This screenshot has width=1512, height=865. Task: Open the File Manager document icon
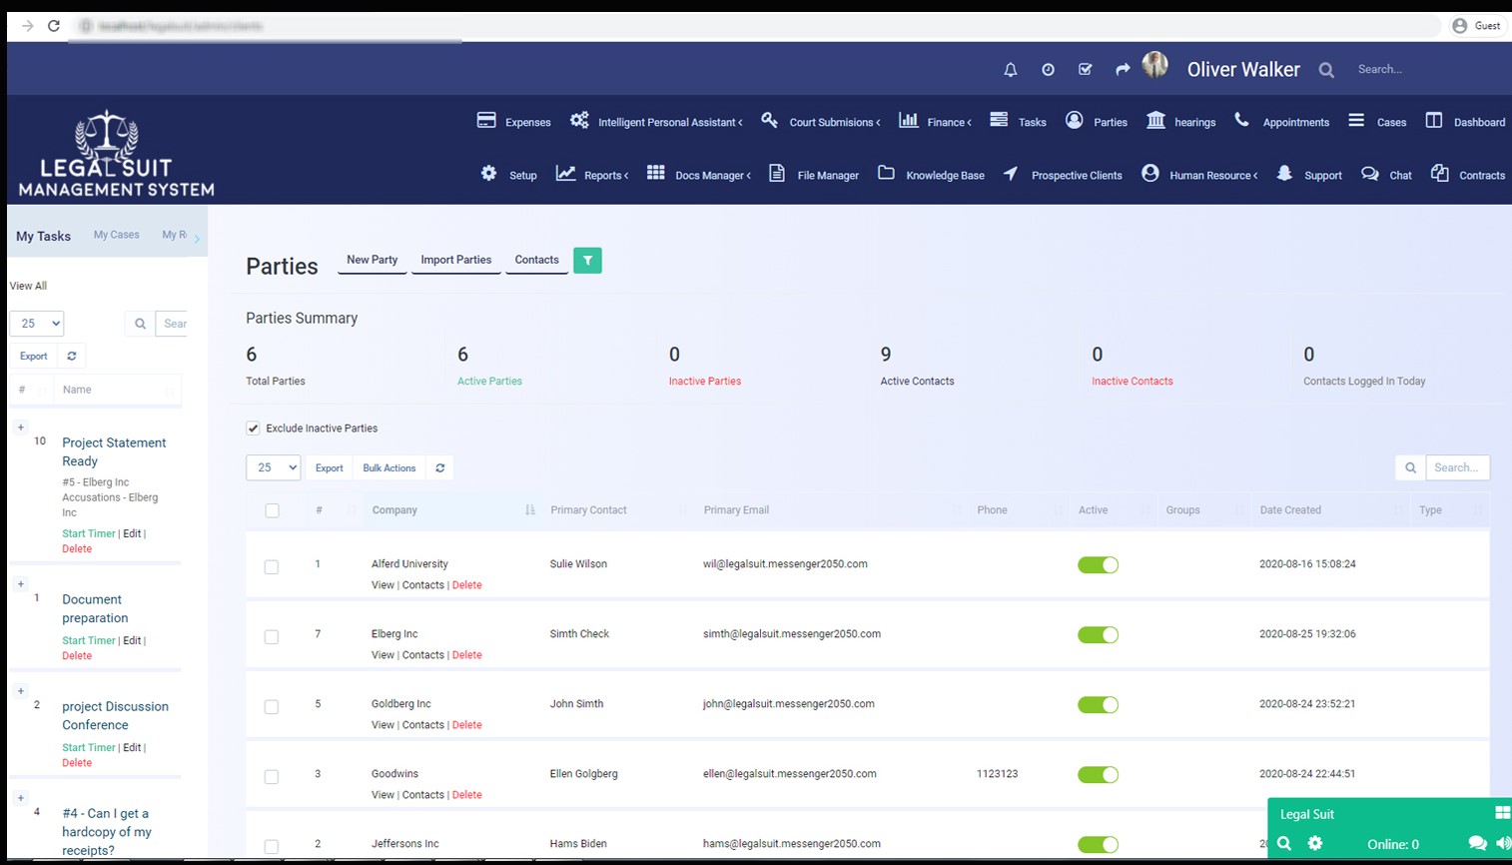pyautogui.click(x=777, y=173)
